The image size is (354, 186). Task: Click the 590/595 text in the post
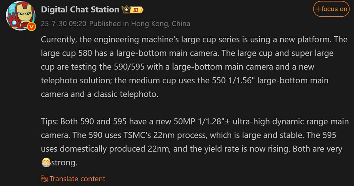(x=129, y=67)
